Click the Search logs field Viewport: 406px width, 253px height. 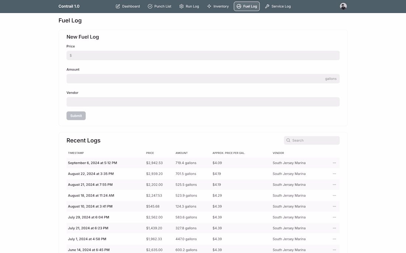click(x=314, y=141)
